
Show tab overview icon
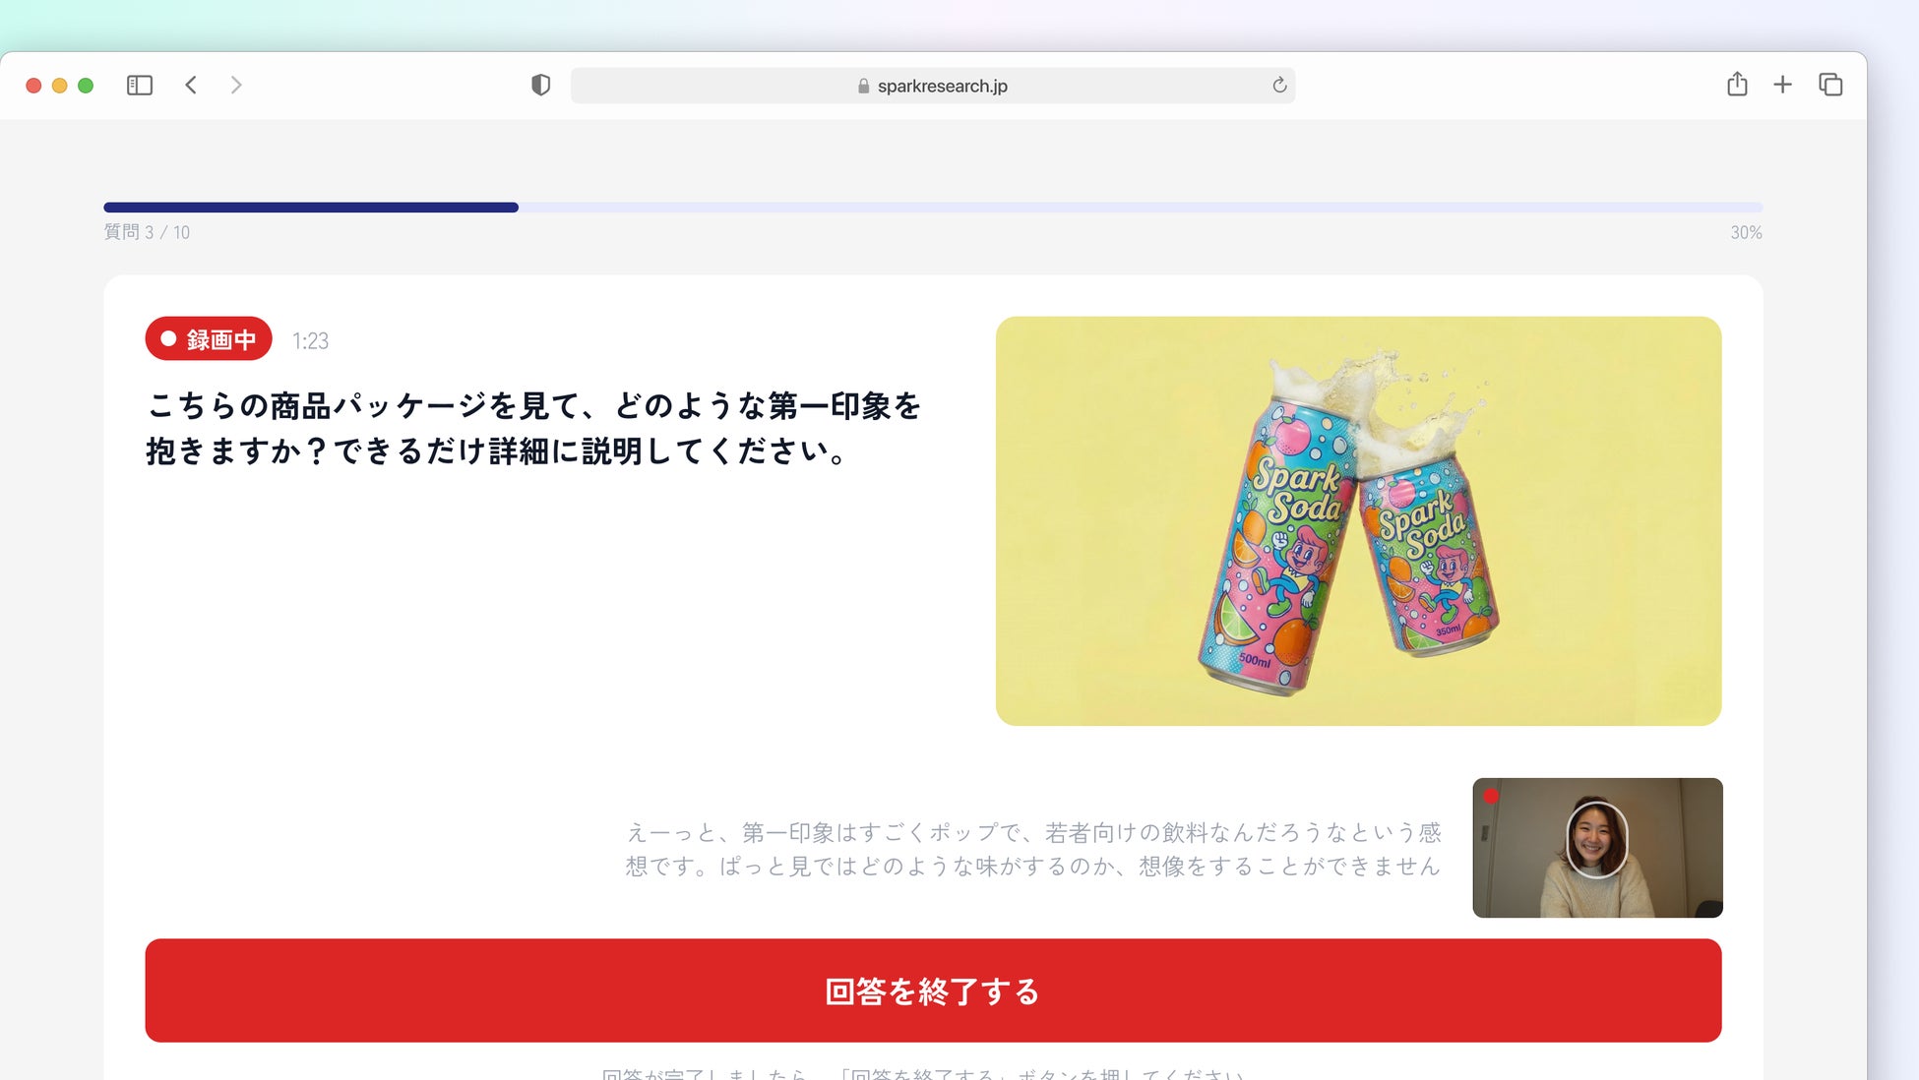point(1830,86)
